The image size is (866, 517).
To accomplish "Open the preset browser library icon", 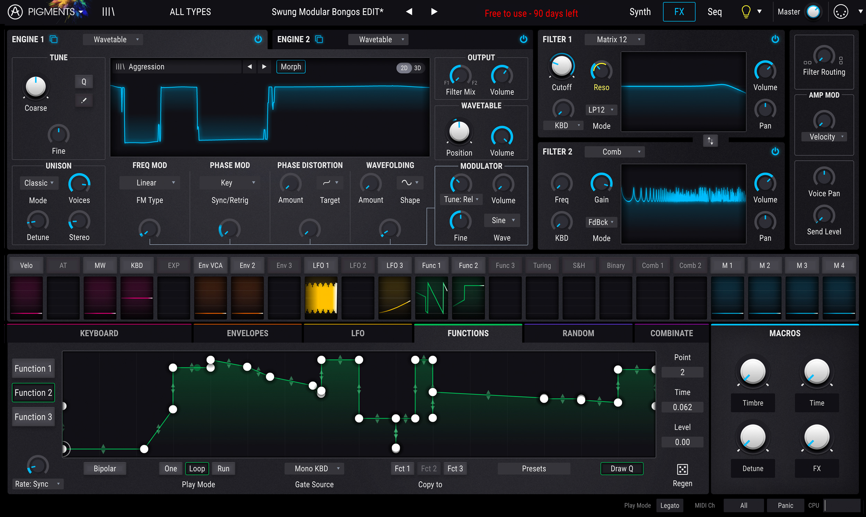I will coord(108,12).
